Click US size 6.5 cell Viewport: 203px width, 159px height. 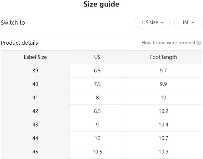(x=98, y=71)
